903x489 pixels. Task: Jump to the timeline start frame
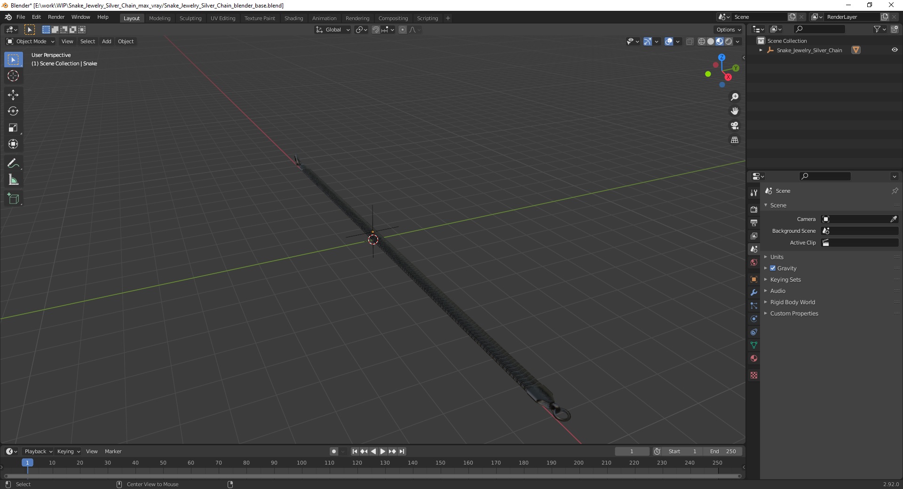click(355, 451)
